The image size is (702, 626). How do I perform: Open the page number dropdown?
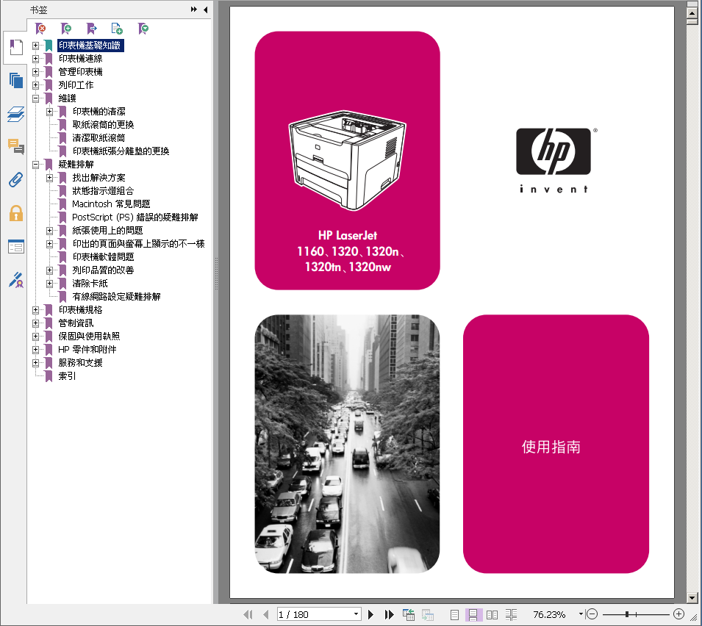357,614
